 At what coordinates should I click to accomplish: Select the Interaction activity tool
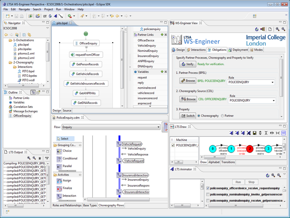tap(67, 196)
